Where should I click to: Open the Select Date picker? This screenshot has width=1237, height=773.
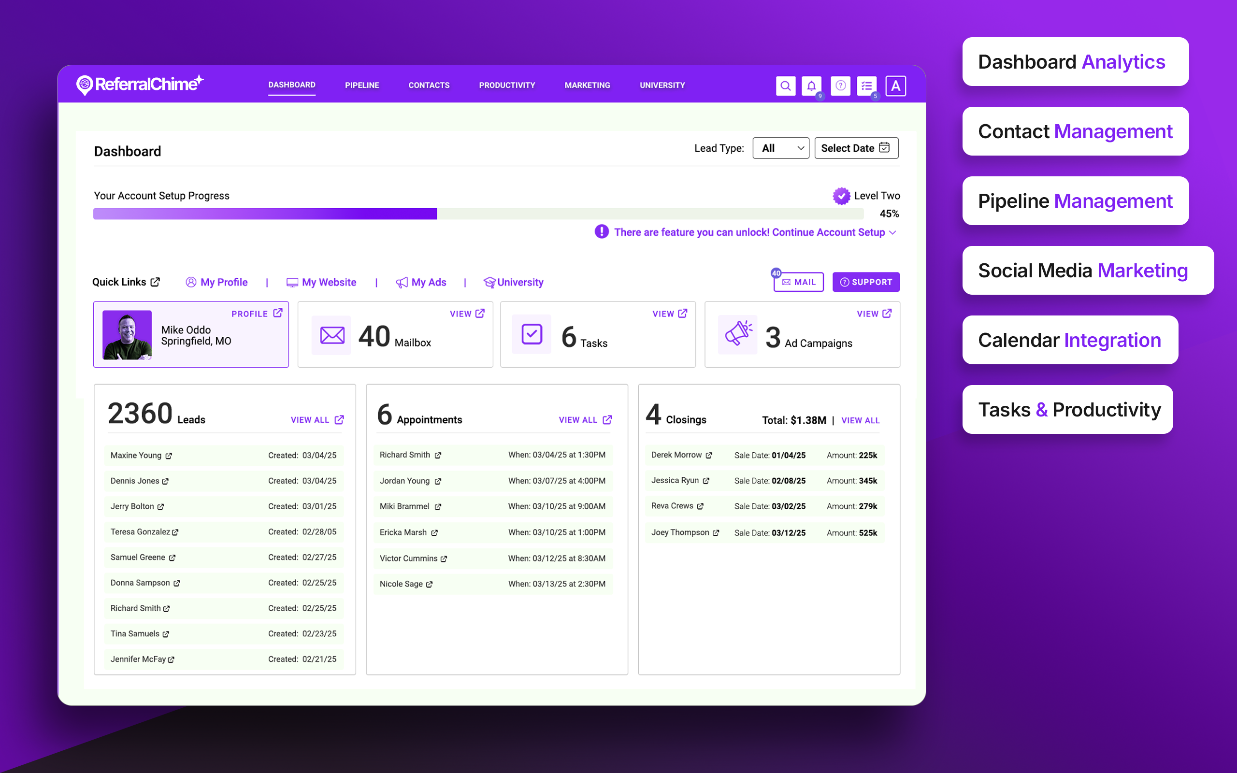856,148
